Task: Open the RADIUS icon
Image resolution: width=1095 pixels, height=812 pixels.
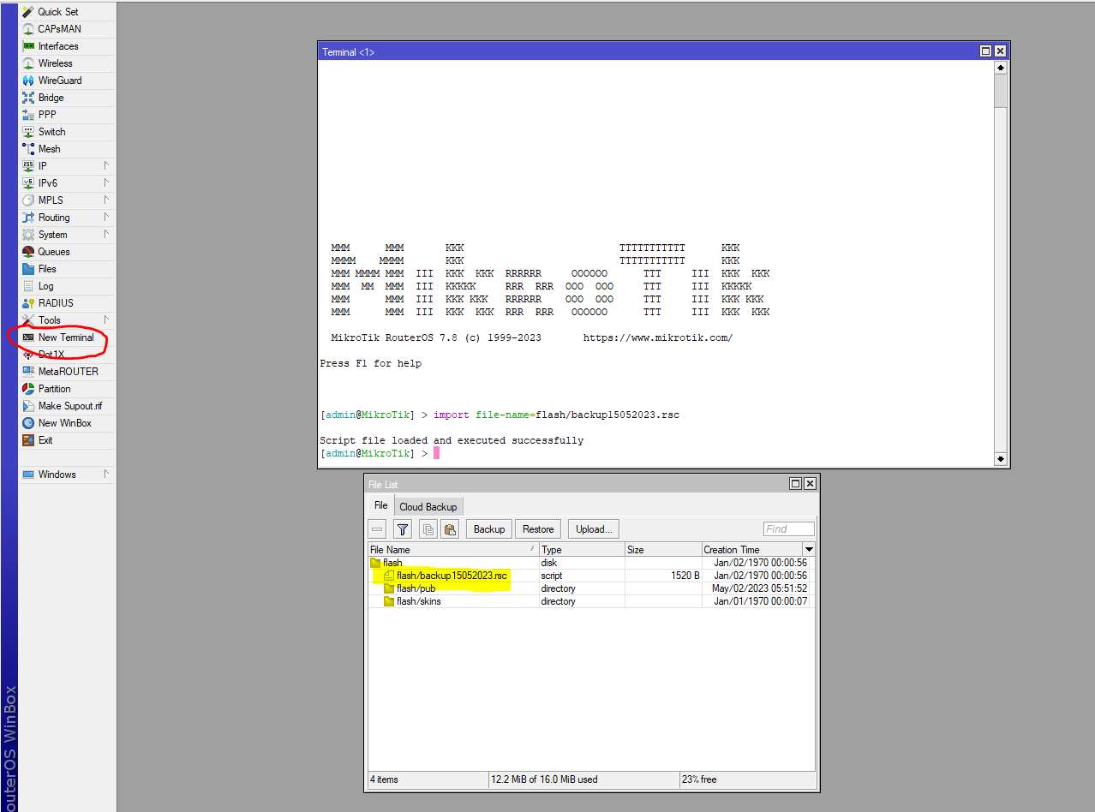Action: [x=28, y=303]
